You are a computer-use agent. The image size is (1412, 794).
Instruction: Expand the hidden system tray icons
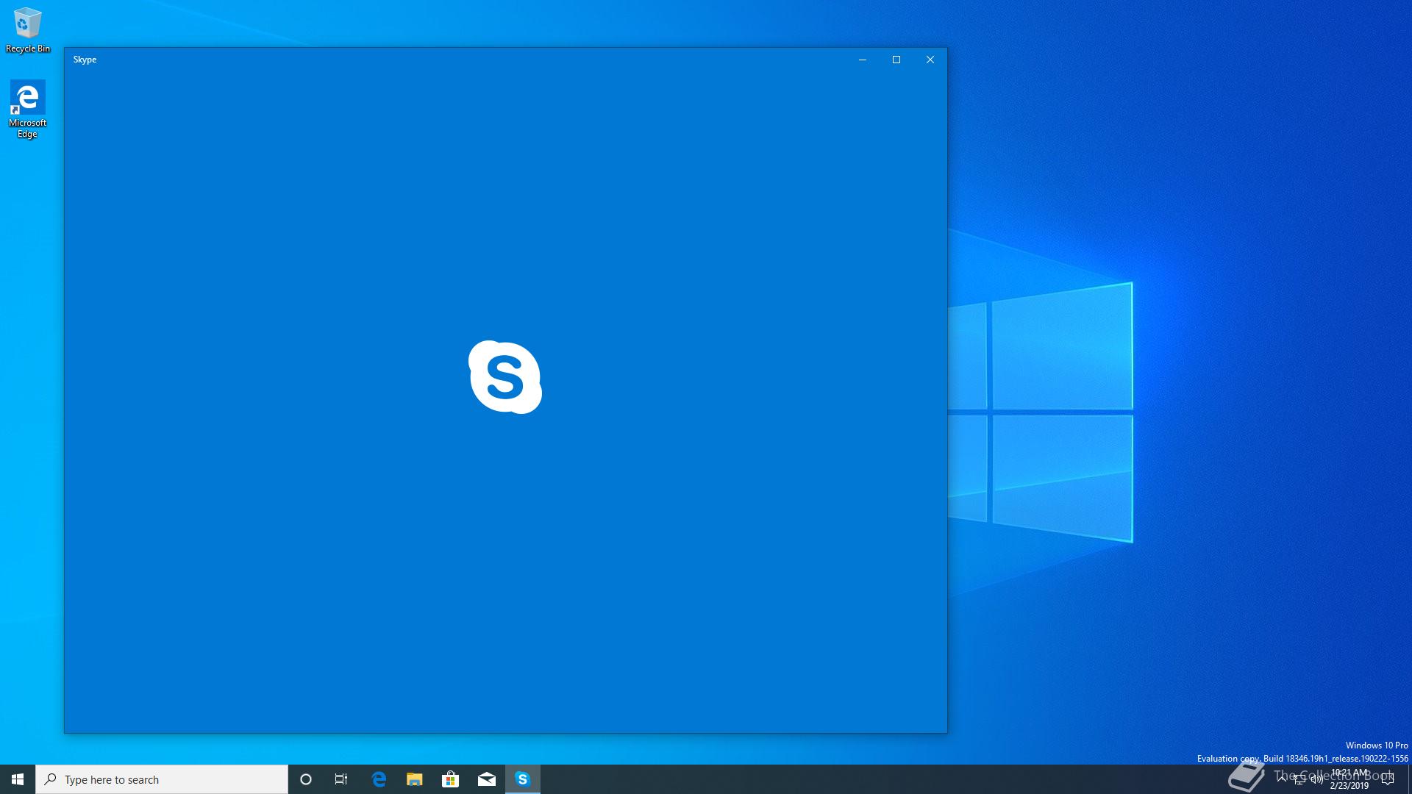point(1282,779)
